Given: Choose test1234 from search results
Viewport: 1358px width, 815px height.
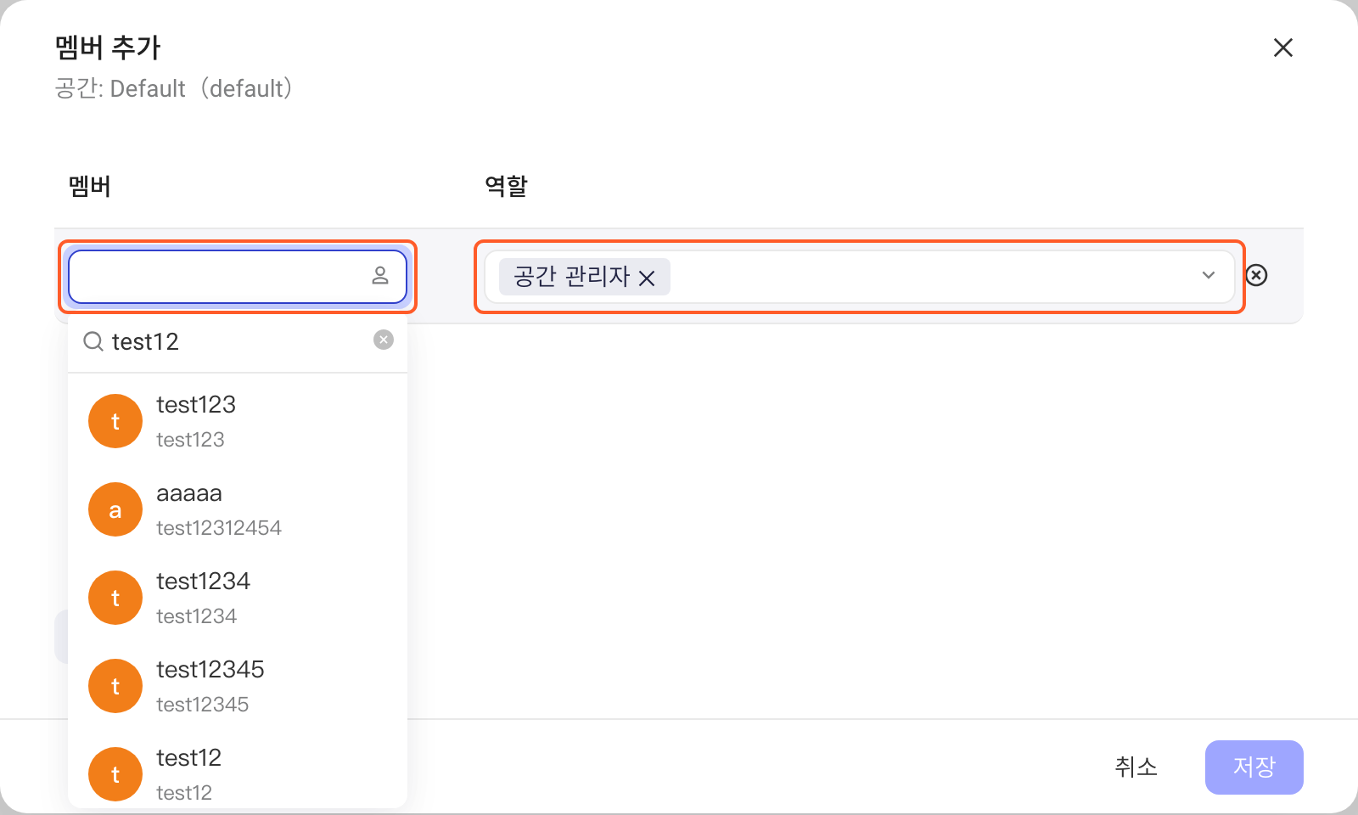Looking at the screenshot, I should pos(238,598).
